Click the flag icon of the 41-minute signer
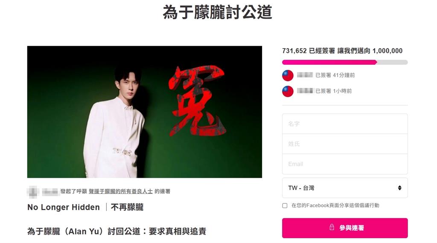 [x=288, y=75]
